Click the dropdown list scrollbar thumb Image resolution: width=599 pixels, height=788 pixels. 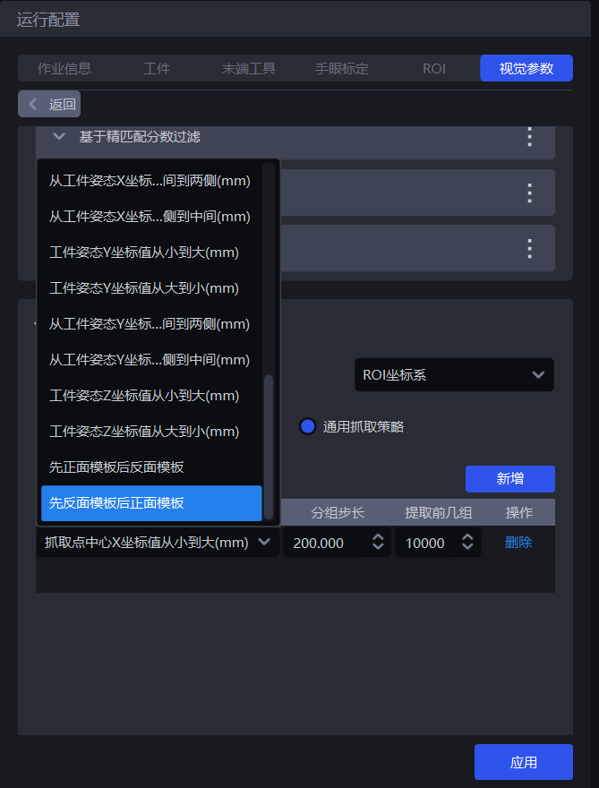[x=268, y=446]
